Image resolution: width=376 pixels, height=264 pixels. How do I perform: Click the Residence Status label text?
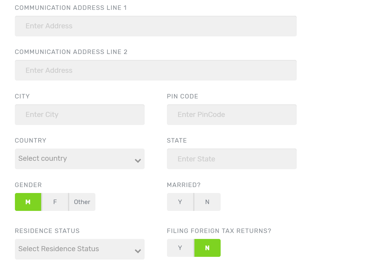click(47, 231)
